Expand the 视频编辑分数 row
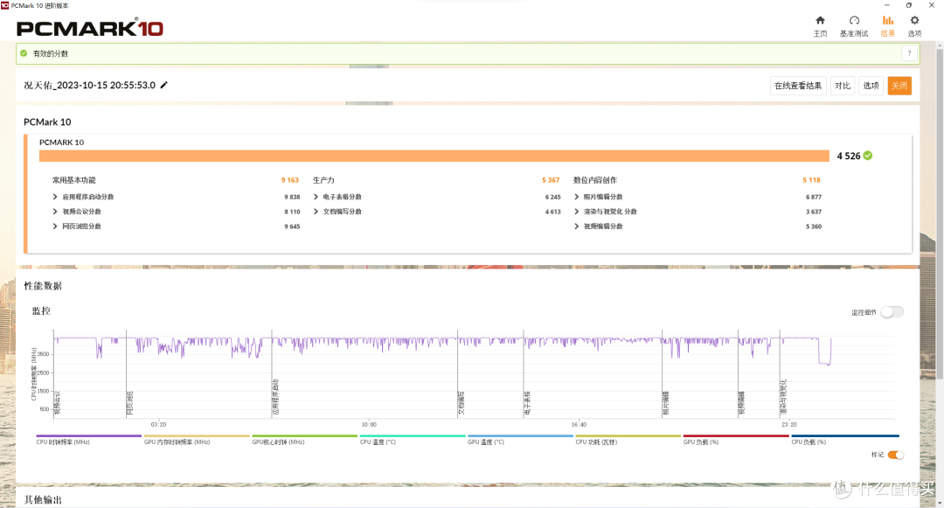 [577, 226]
